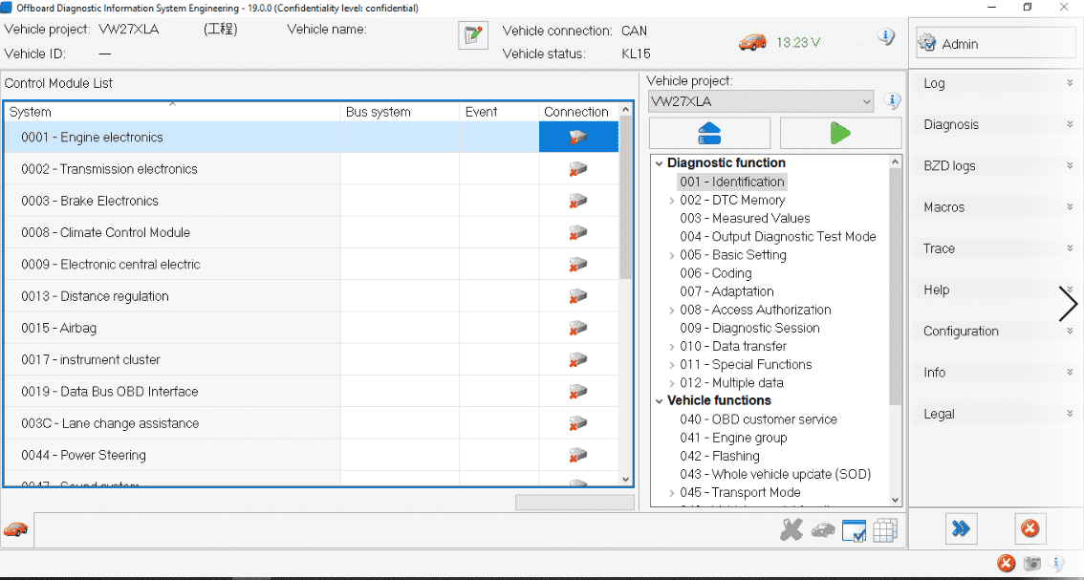Screen dimensions: 1084x580
Task: Click the vehicle data editor icon beside Vehicle name
Action: click(x=472, y=34)
